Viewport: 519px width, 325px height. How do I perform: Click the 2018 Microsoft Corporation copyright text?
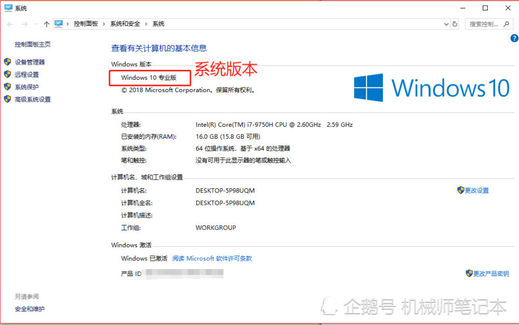point(189,90)
